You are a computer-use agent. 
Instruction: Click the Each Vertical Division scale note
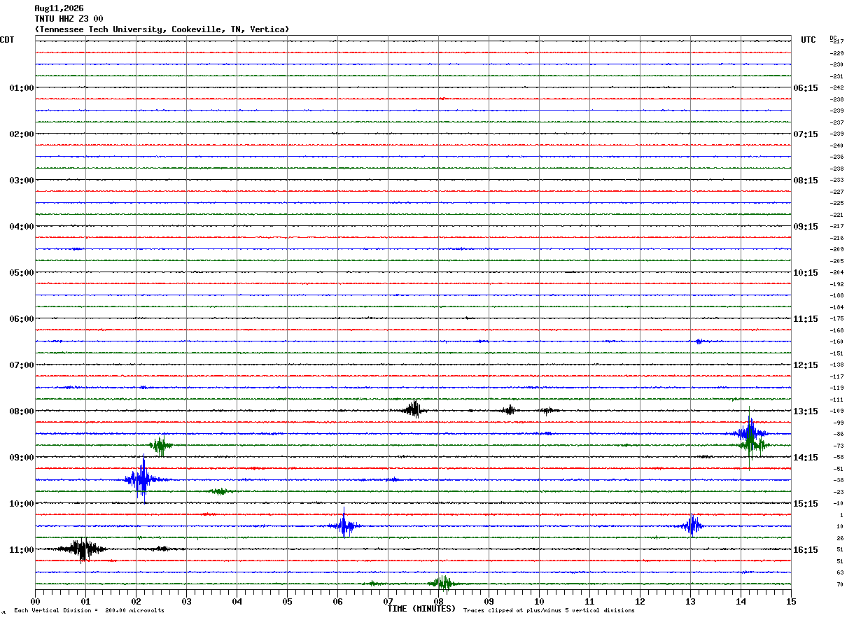pyautogui.click(x=89, y=611)
